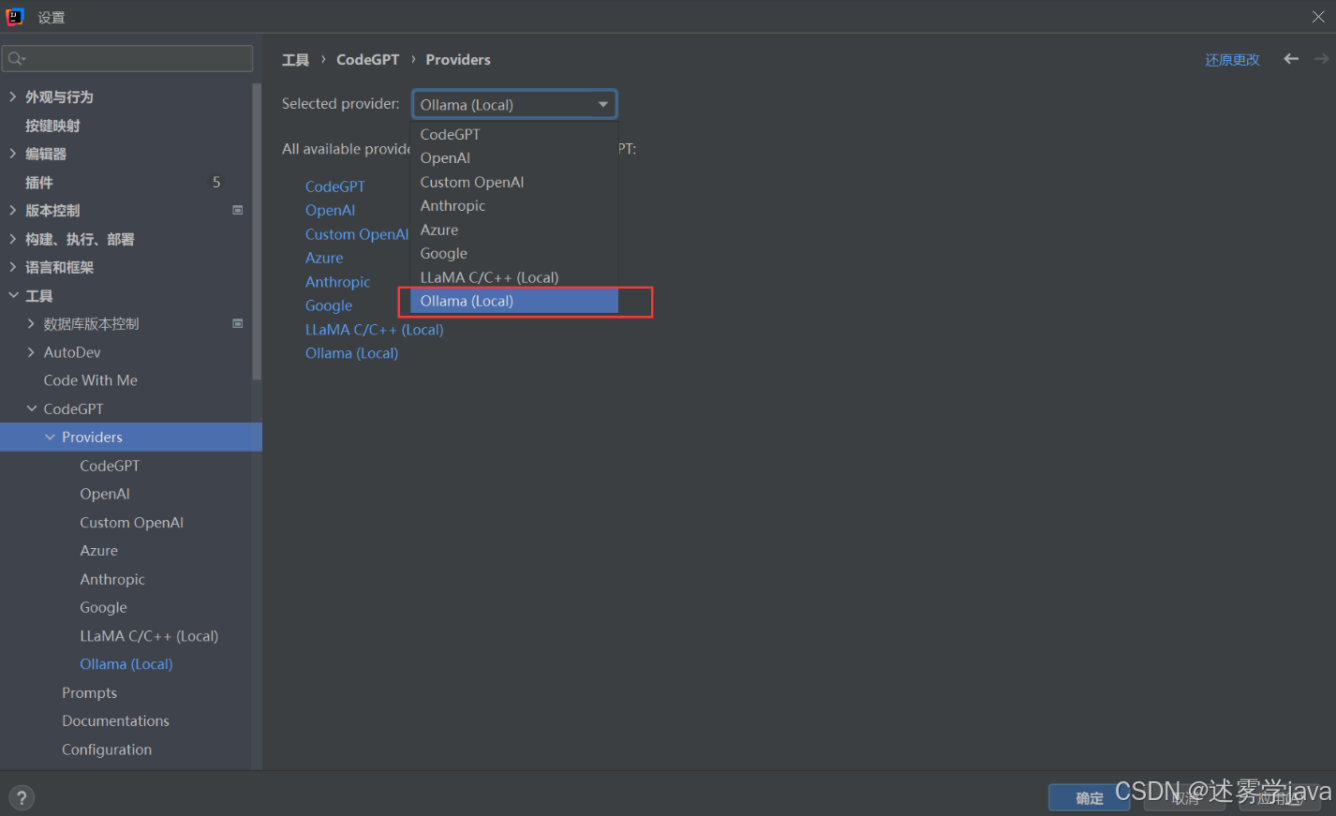Collapse the Providers tree node
This screenshot has width=1336, height=816.
point(50,438)
